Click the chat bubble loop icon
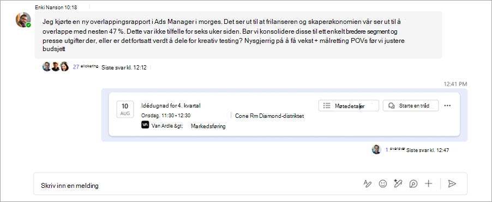Image resolution: width=492 pixels, height=202 pixels. click(x=413, y=184)
